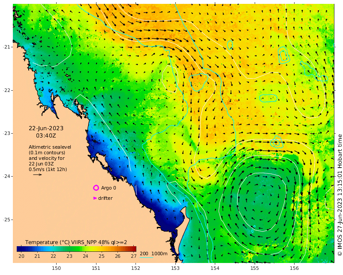The height and width of the screenshot is (275, 343).
Task: Click the 'Altimetric sealevel' legend line
Action: coord(50,147)
